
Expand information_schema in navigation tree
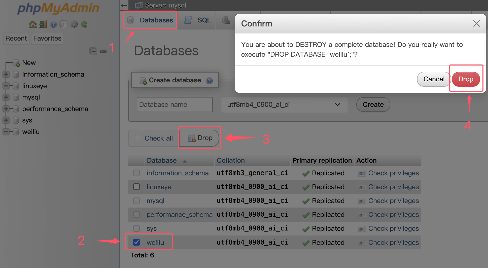point(6,74)
